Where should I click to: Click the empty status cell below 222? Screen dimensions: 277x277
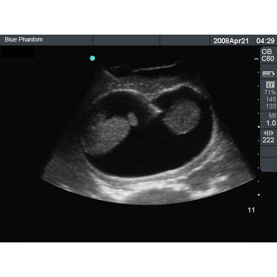[268, 151]
